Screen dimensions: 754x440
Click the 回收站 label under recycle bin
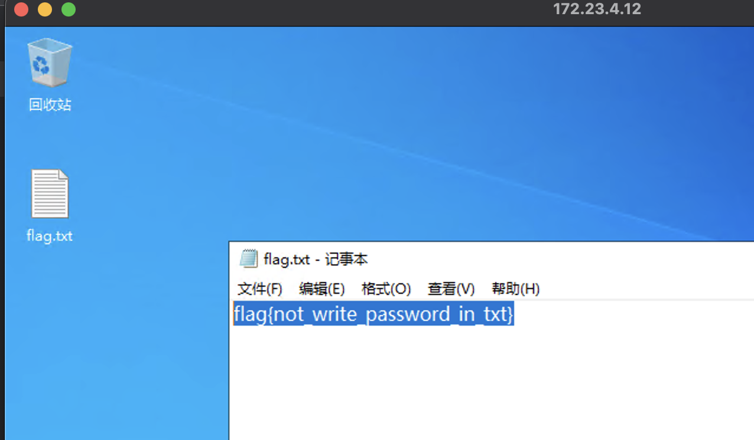(x=50, y=105)
